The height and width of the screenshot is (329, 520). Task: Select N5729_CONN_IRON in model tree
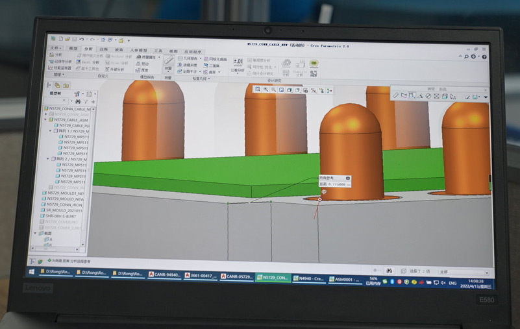click(63, 204)
